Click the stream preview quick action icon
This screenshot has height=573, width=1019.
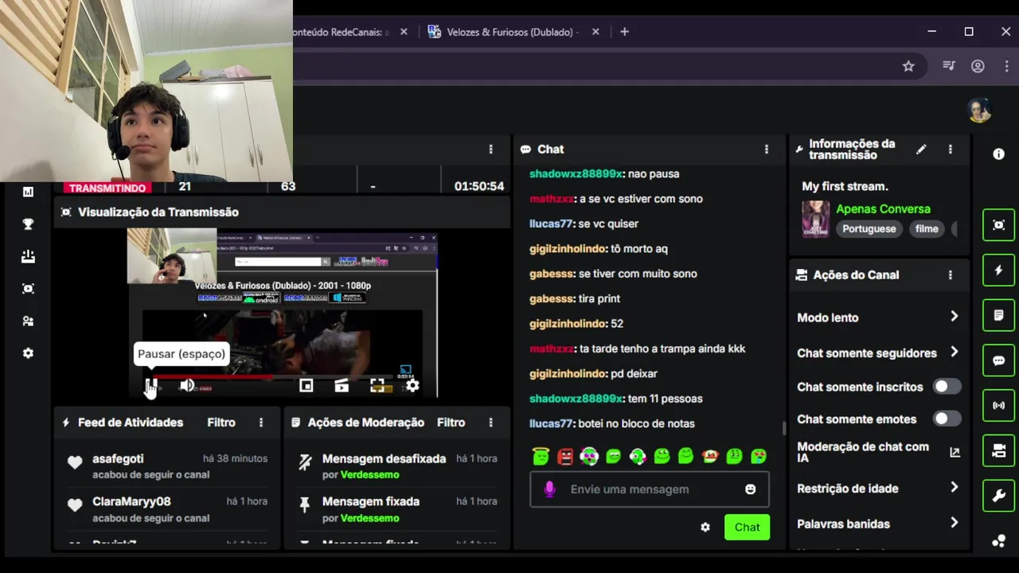[x=998, y=224]
